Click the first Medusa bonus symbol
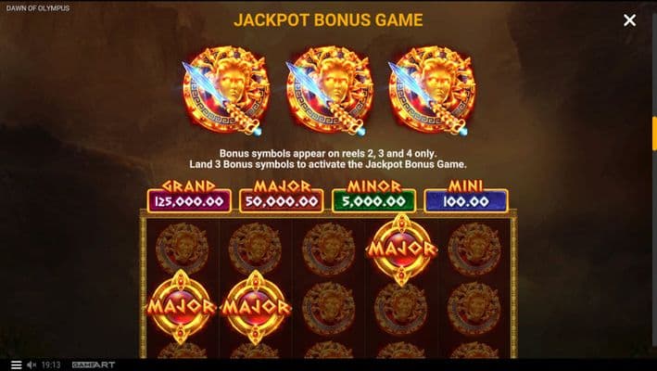This screenshot has height=371, width=657. (x=226, y=91)
